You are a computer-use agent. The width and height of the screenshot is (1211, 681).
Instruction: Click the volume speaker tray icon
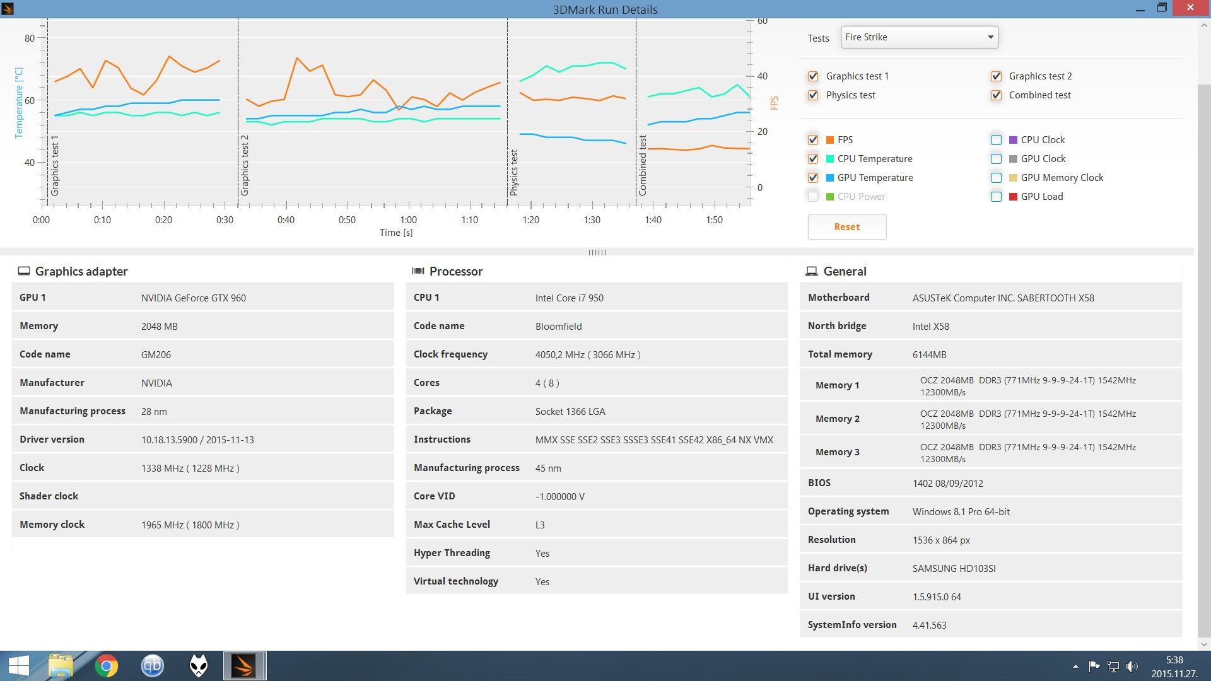click(x=1132, y=666)
